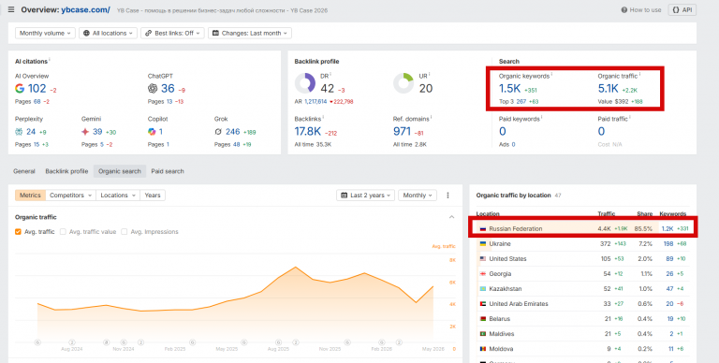719x363 pixels.
Task: Click the Gemini sparkle icon
Action: (x=85, y=132)
